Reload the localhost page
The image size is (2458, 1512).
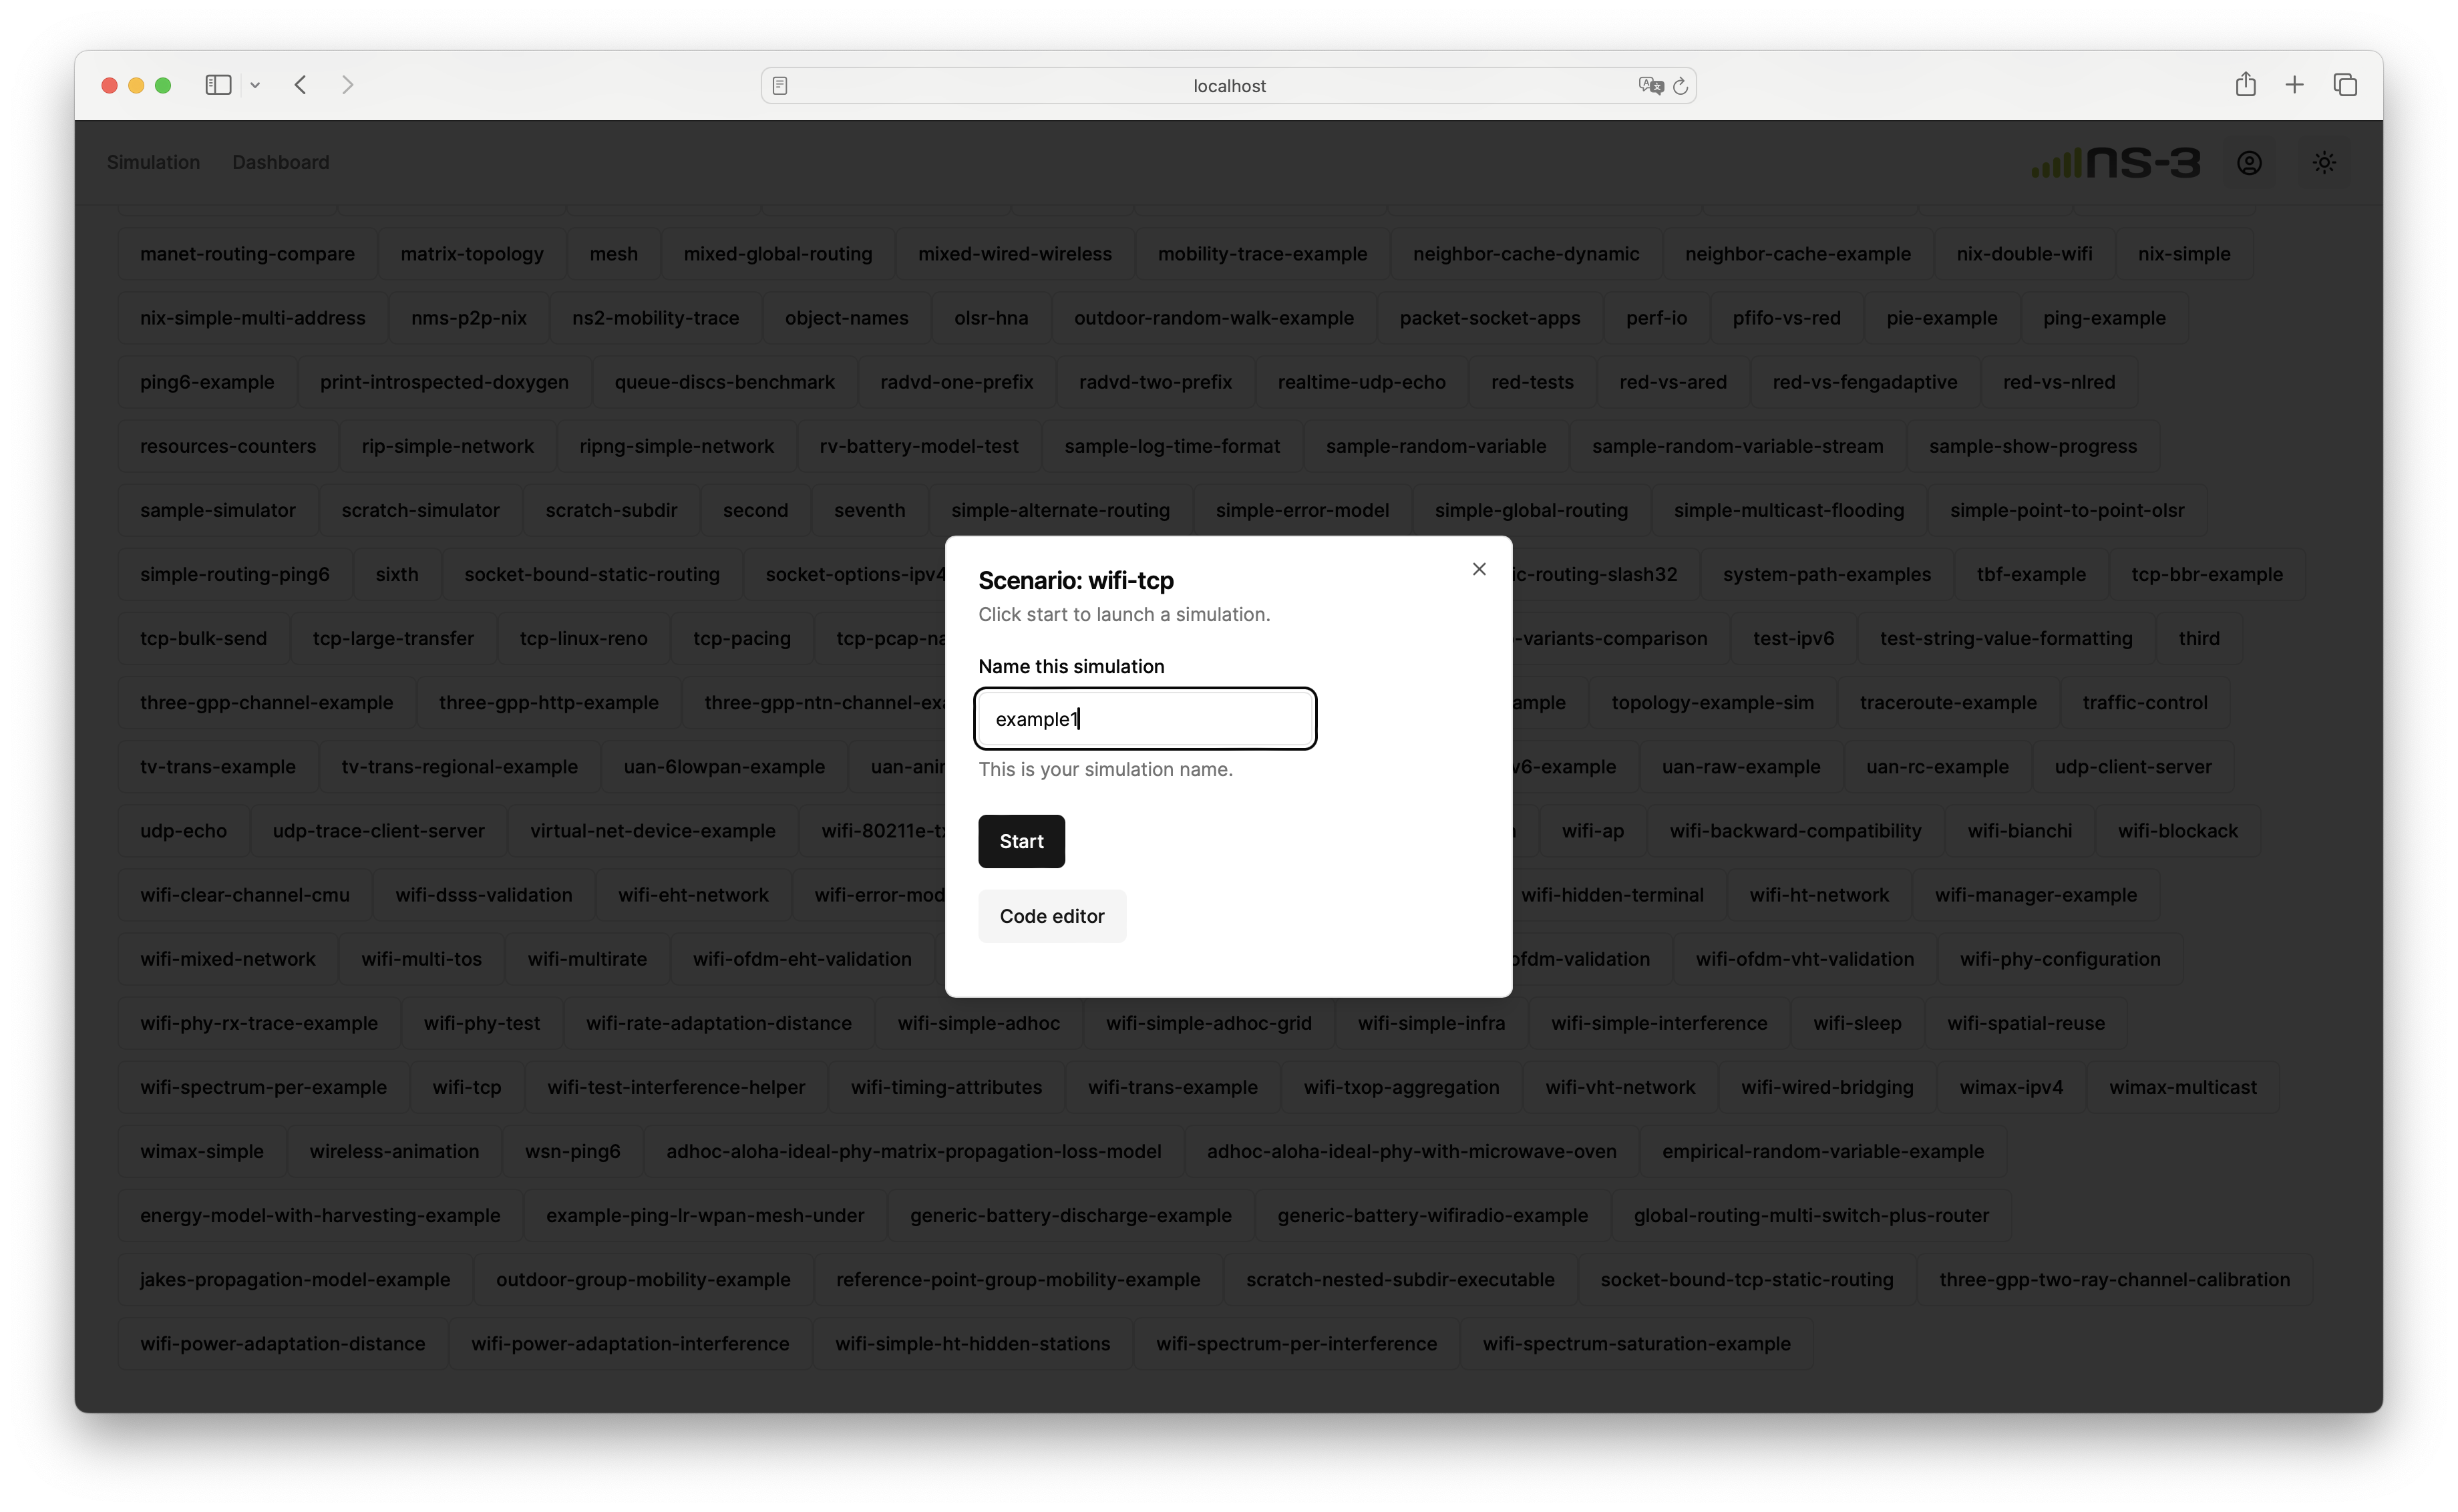[1680, 86]
